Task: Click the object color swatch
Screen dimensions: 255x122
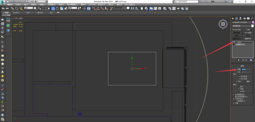Action: point(253,22)
